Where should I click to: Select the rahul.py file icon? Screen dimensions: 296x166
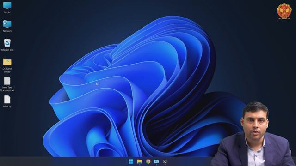(7, 101)
